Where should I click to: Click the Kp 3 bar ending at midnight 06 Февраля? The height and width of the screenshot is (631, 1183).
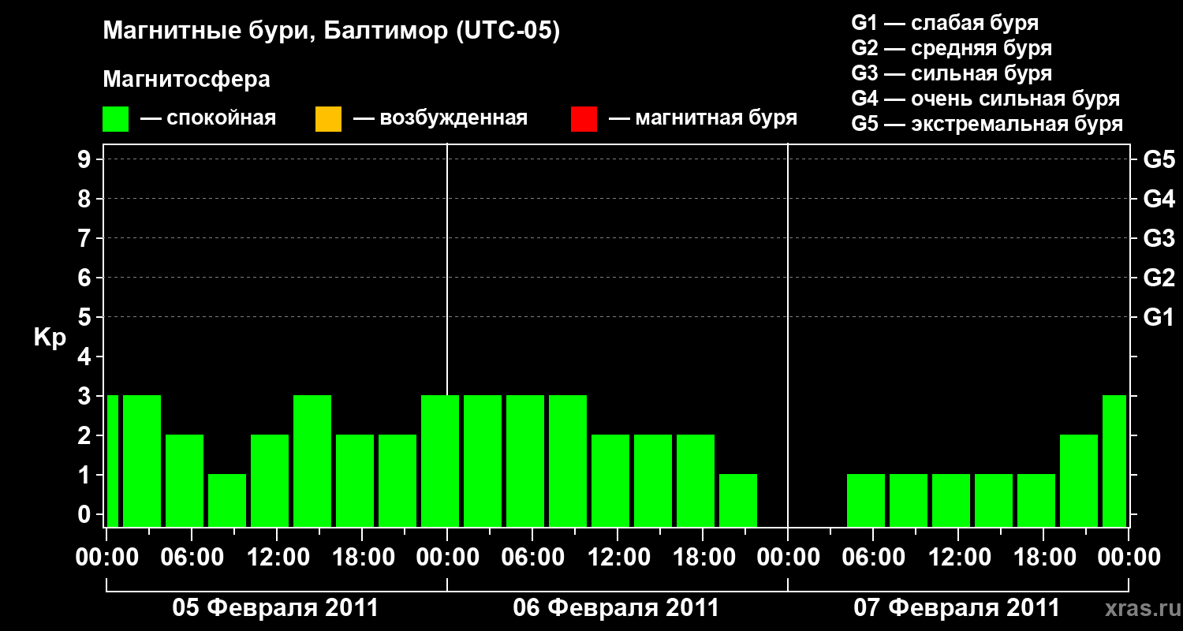(440, 461)
